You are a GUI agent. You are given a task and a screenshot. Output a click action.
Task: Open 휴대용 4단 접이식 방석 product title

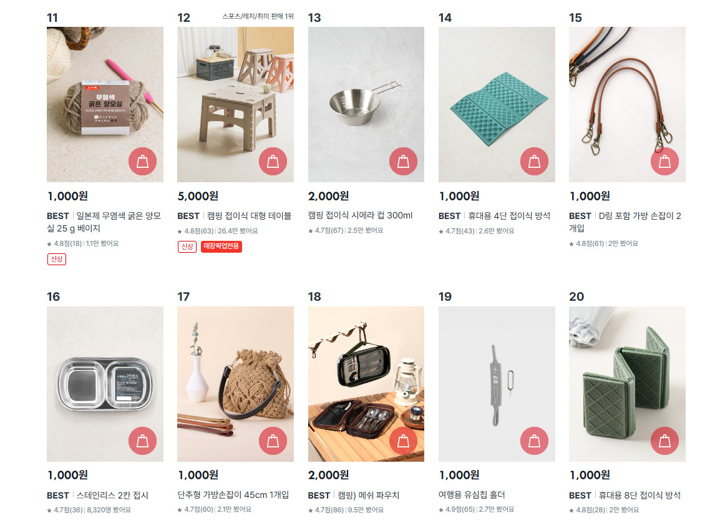click(x=509, y=215)
